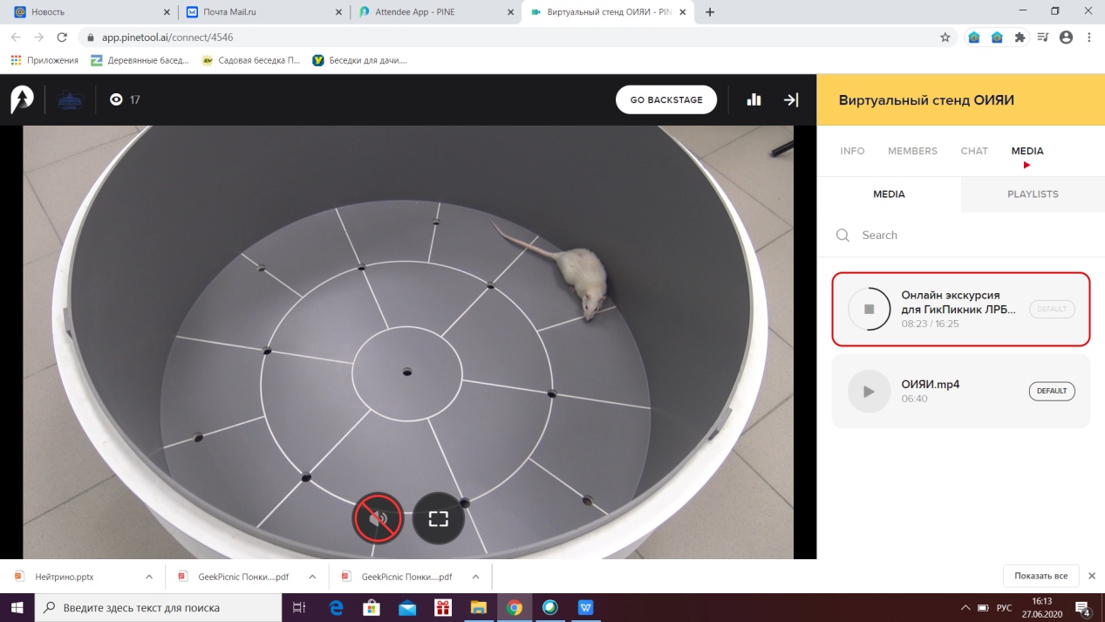Bookmark this page with the star icon
Image resolution: width=1105 pixels, height=622 pixels.
pyautogui.click(x=945, y=38)
